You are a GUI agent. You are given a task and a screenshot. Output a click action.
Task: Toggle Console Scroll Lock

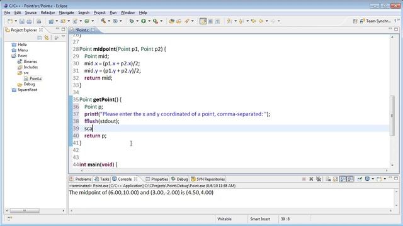click(x=336, y=179)
